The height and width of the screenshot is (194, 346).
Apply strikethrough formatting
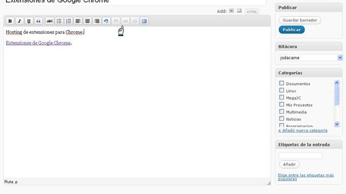[50, 21]
